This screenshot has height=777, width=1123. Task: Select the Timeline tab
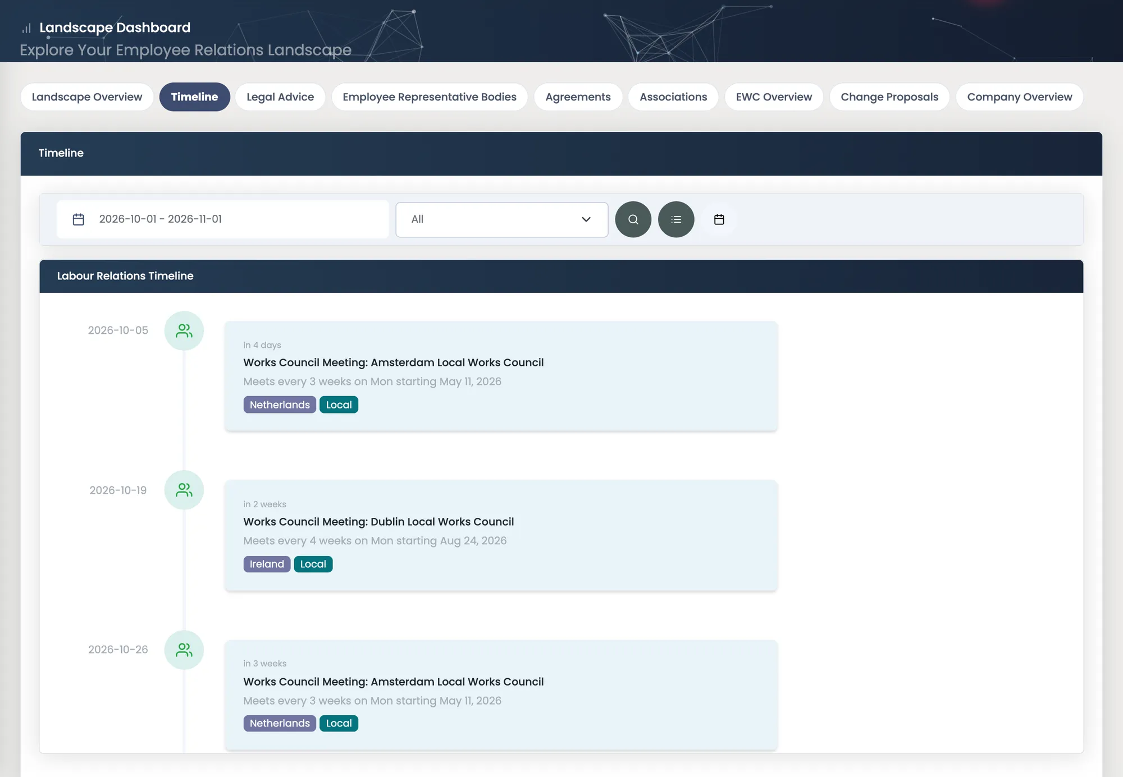click(194, 96)
